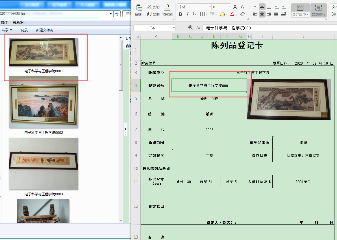337x240 pixels.
Task: Toggle the wrap text (自动换行) button
Action: (318, 10)
